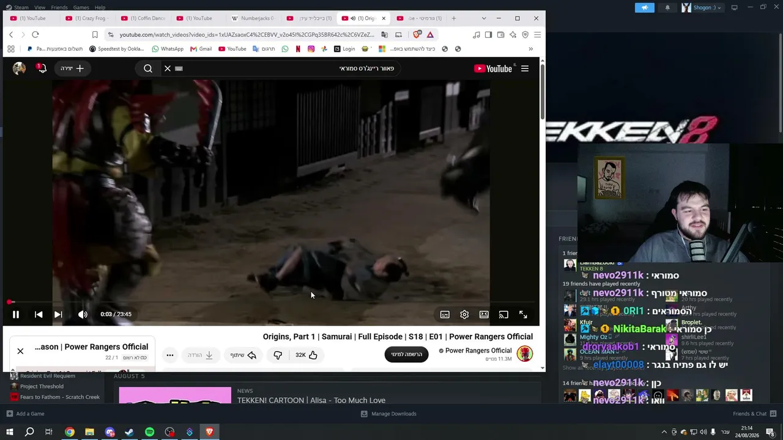Open the WhatsApp bookmark
Viewport: 783px width, 440px height.
coord(168,49)
